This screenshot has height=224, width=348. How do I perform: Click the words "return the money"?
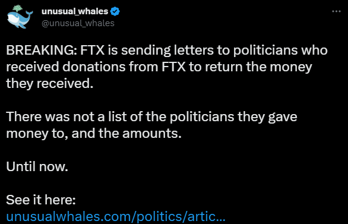point(258,67)
